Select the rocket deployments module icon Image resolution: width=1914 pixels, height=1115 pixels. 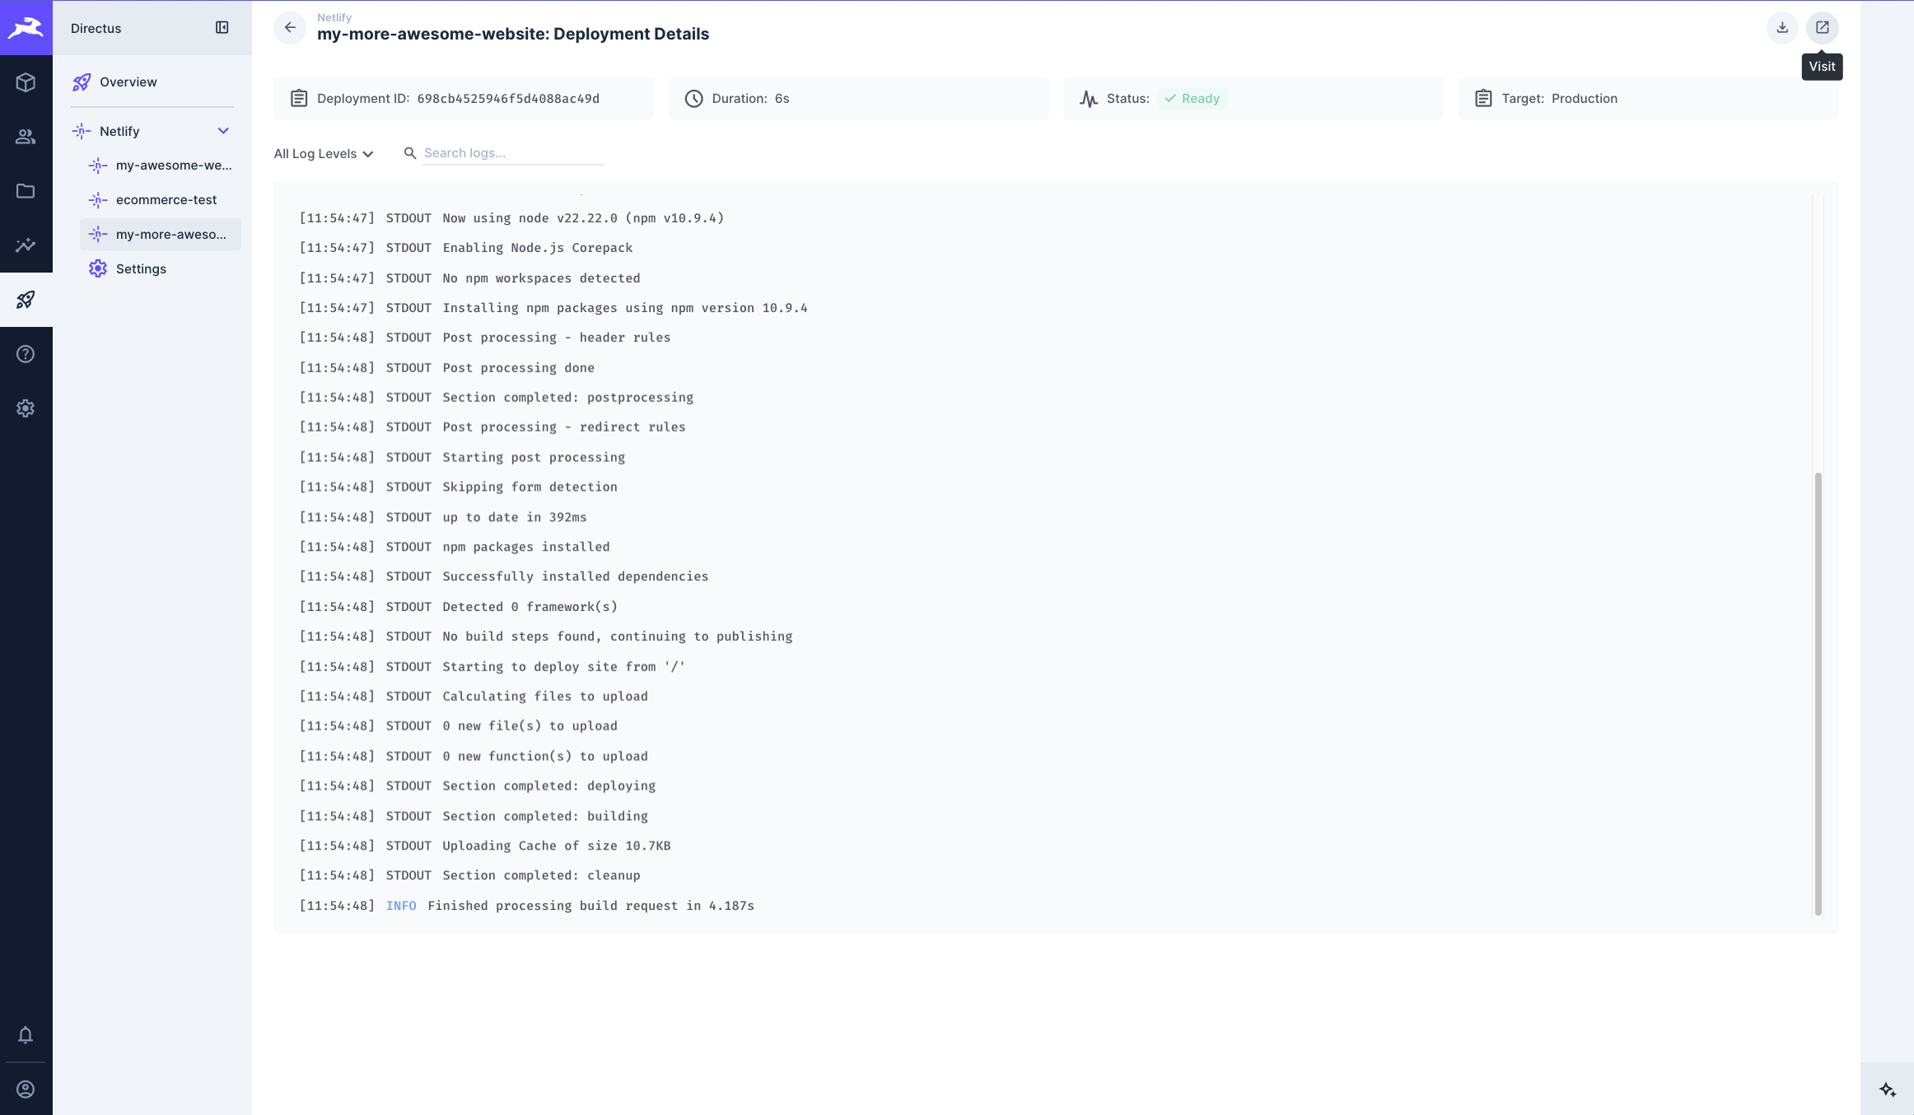tap(26, 300)
